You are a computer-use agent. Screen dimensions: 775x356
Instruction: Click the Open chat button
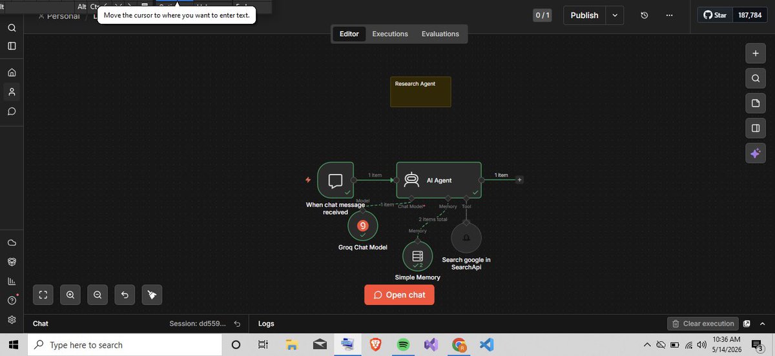click(x=399, y=295)
